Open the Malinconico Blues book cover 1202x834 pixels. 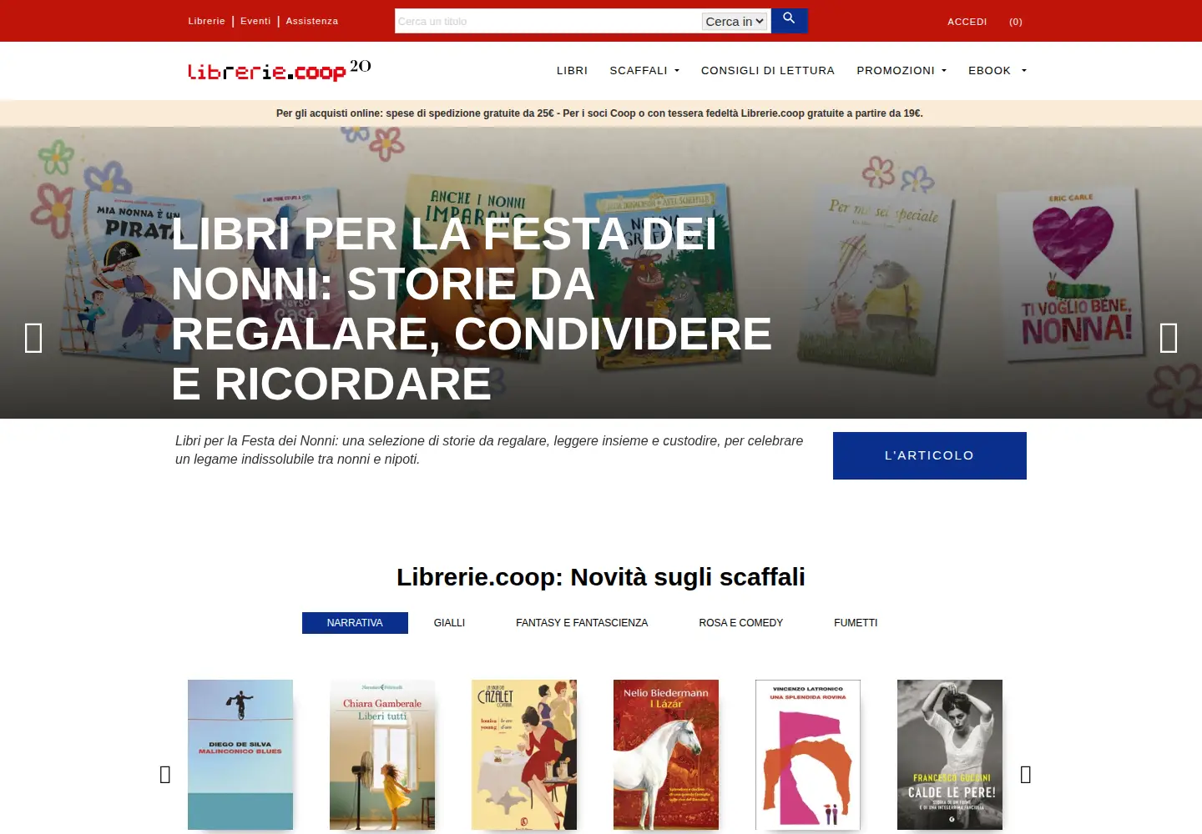[240, 755]
